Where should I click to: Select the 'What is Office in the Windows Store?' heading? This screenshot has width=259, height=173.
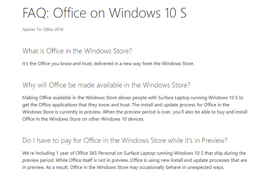pos(77,51)
